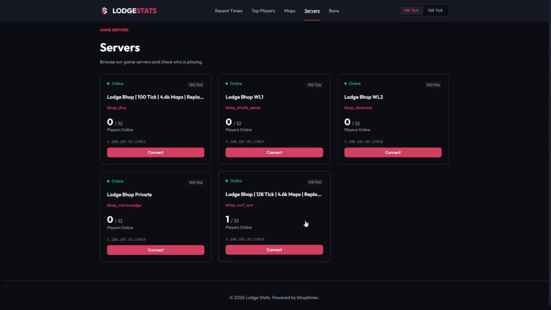This screenshot has width=551, height=310.
Task: Select server address 5.180.107.85:27015
Action: tap(126, 142)
